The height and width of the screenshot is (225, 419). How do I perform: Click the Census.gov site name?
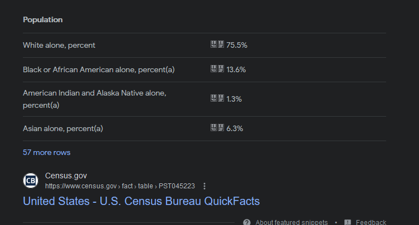66,176
